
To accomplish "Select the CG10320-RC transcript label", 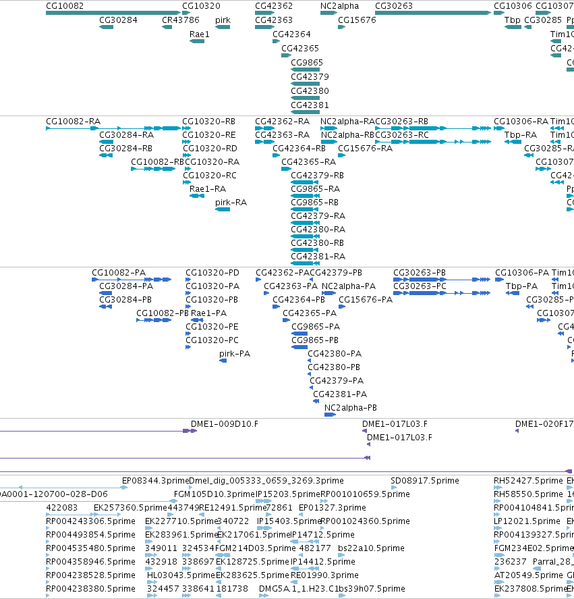I will [x=210, y=176].
